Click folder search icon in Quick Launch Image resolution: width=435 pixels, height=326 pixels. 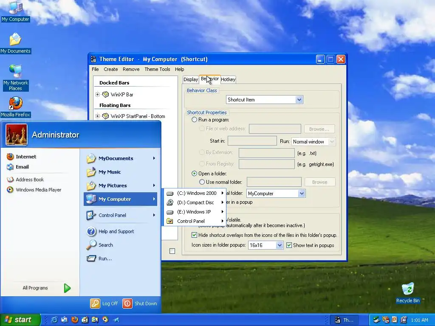pyautogui.click(x=95, y=320)
